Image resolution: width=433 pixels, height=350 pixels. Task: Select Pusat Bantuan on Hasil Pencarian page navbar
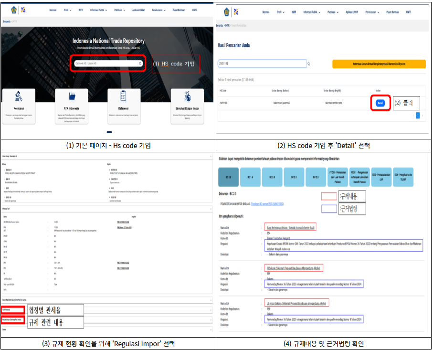pyautogui.click(x=392, y=12)
